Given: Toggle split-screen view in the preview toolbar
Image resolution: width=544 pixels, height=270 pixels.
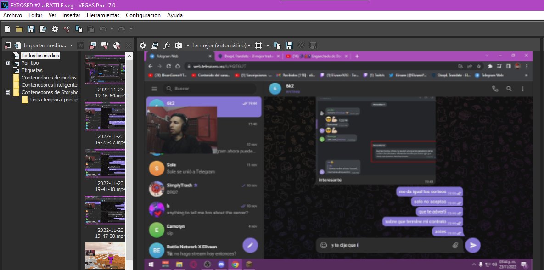Looking at the screenshot, I should coord(179,45).
